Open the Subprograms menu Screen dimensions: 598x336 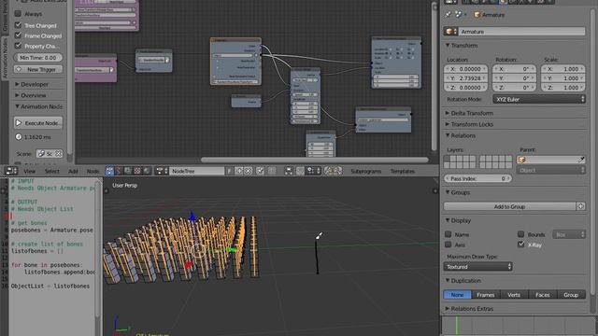click(x=365, y=172)
